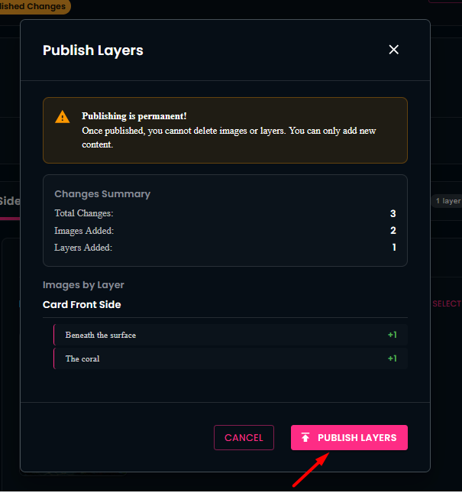Screen dimensions: 462x493
Task: Click the Card Front Side layer heading
Action: (x=82, y=304)
